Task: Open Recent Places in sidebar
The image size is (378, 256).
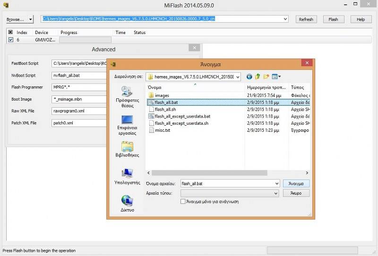Action: (x=127, y=96)
